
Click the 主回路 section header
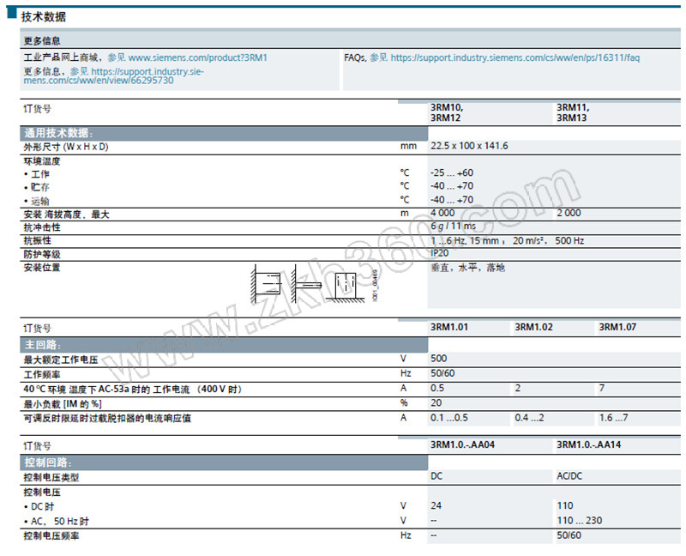pos(224,345)
